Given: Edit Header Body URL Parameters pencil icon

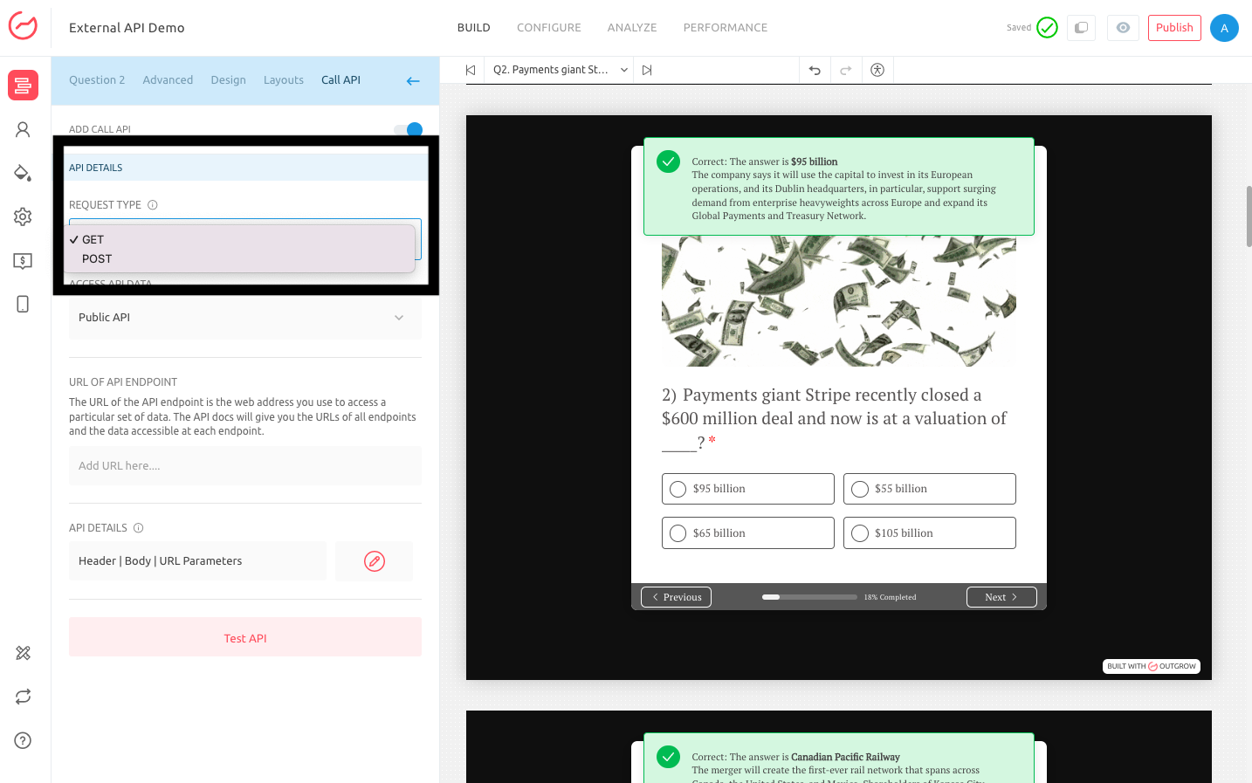Looking at the screenshot, I should coord(374,561).
